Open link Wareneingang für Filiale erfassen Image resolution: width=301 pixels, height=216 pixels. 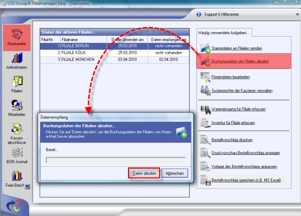238,109
